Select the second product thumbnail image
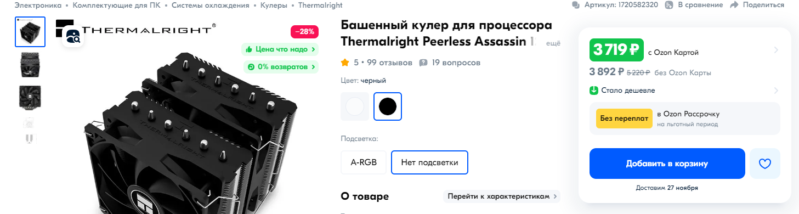Viewport: 799px width, 214px height. tap(29, 64)
